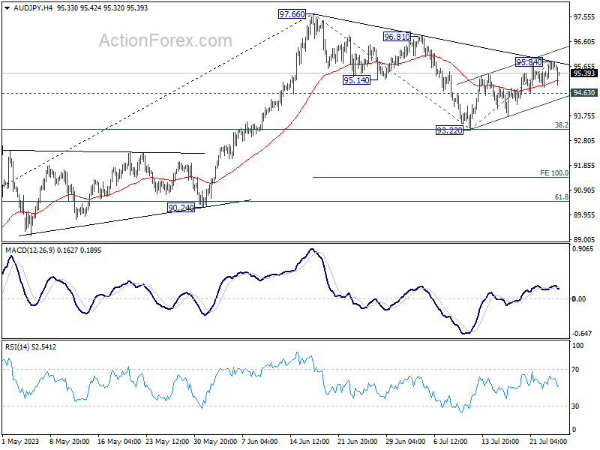
Task: Click the RSI scale value 30
Action: pos(575,406)
